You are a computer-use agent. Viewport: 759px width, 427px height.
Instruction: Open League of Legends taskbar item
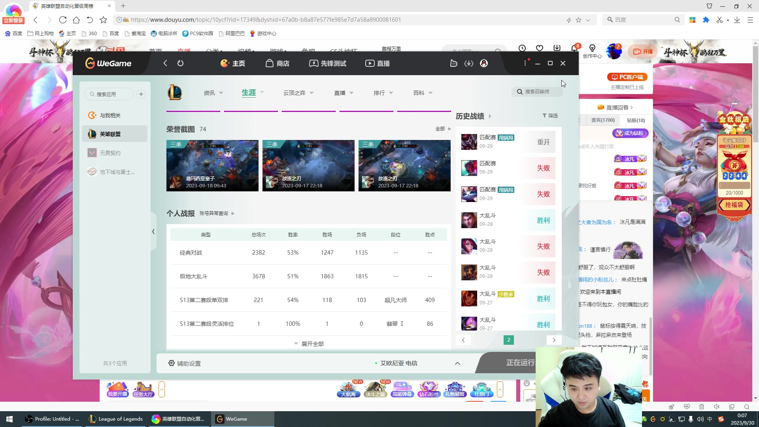click(115, 419)
